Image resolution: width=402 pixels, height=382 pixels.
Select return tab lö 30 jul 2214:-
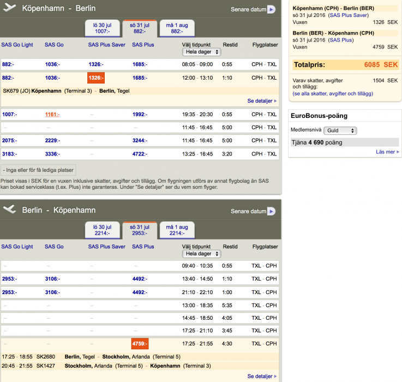click(102, 230)
